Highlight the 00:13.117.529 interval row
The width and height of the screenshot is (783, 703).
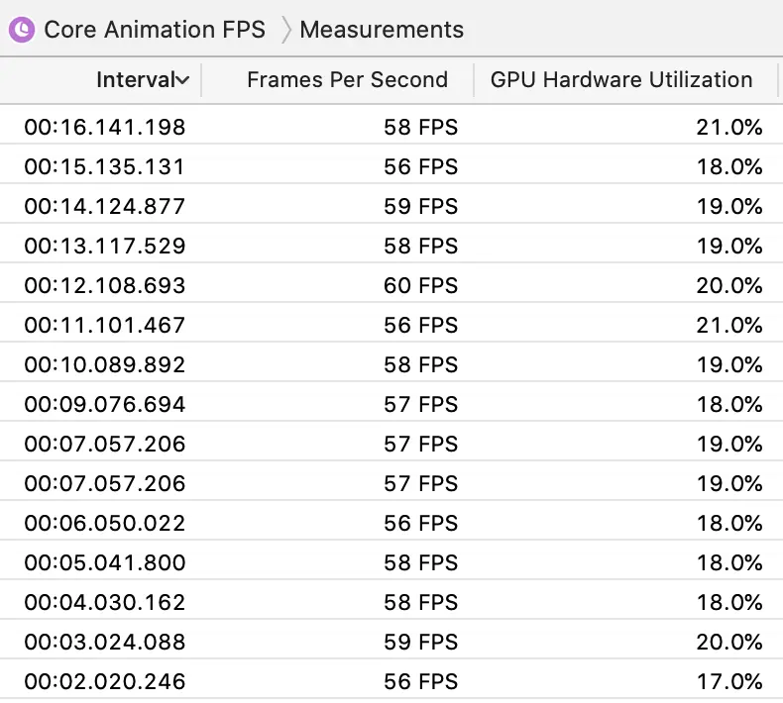tap(105, 246)
